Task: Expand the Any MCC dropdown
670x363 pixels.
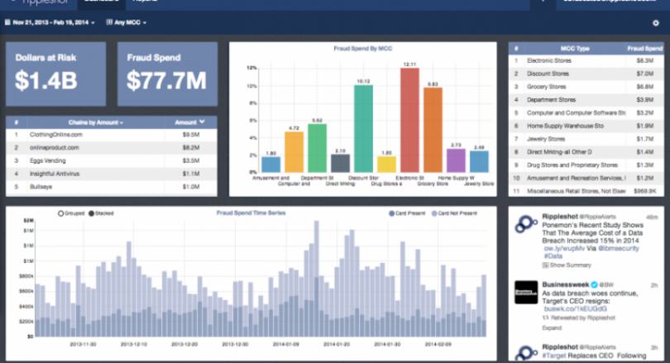Action: (131, 22)
